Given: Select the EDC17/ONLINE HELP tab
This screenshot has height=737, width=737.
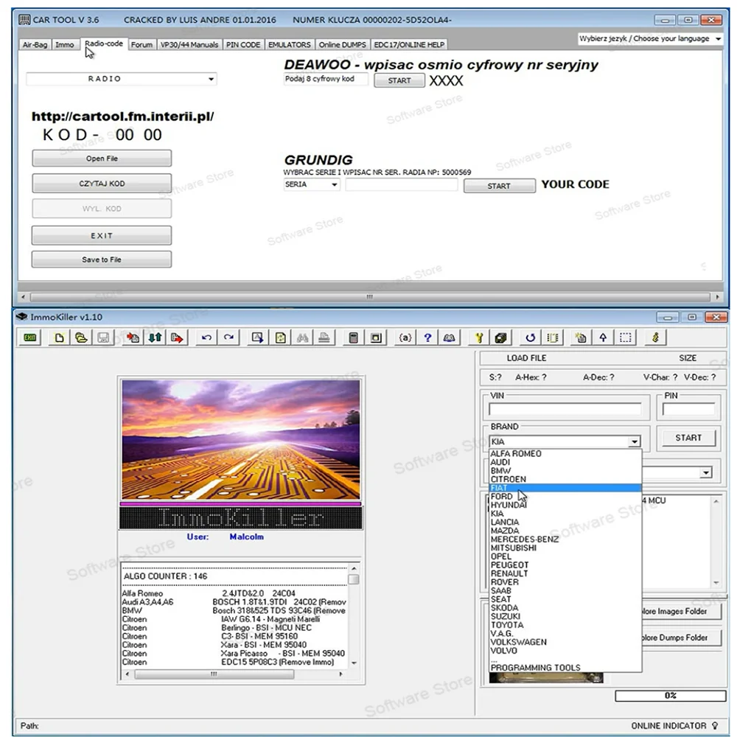Looking at the screenshot, I should [x=409, y=45].
